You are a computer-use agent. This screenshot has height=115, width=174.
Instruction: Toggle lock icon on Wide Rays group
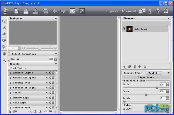[x=53, y=103]
